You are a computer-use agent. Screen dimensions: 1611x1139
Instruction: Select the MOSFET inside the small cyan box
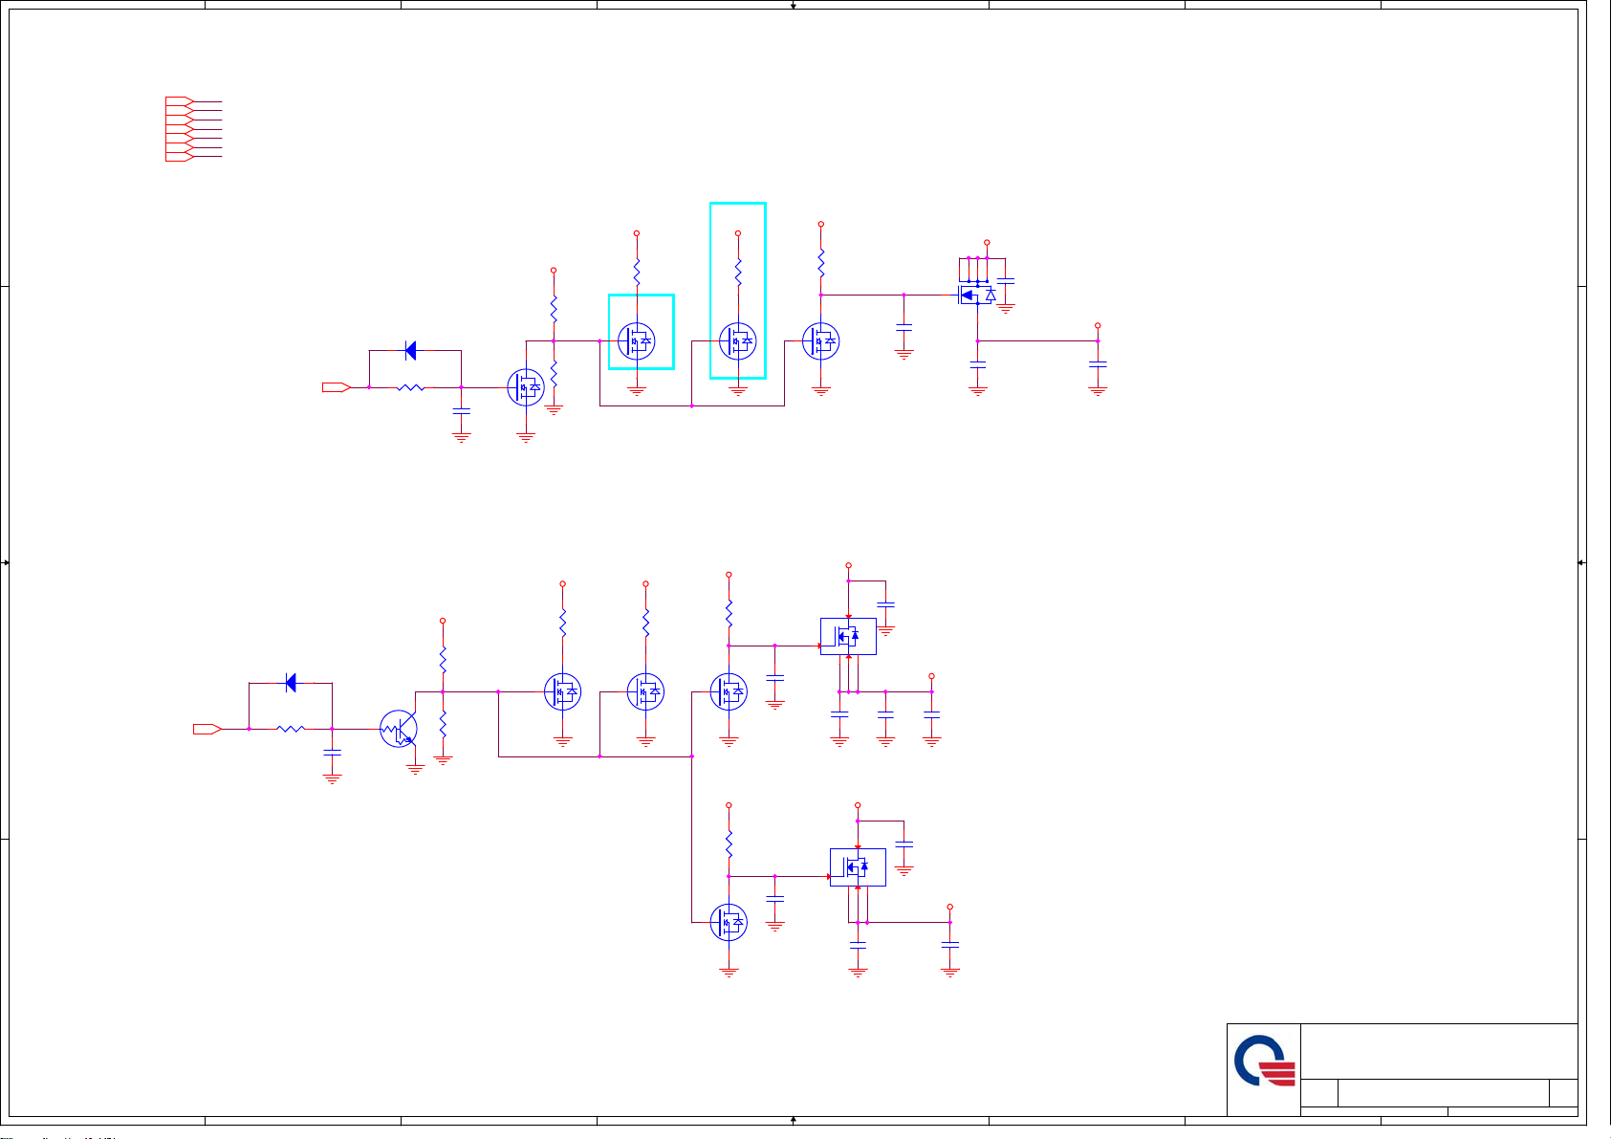coord(637,340)
